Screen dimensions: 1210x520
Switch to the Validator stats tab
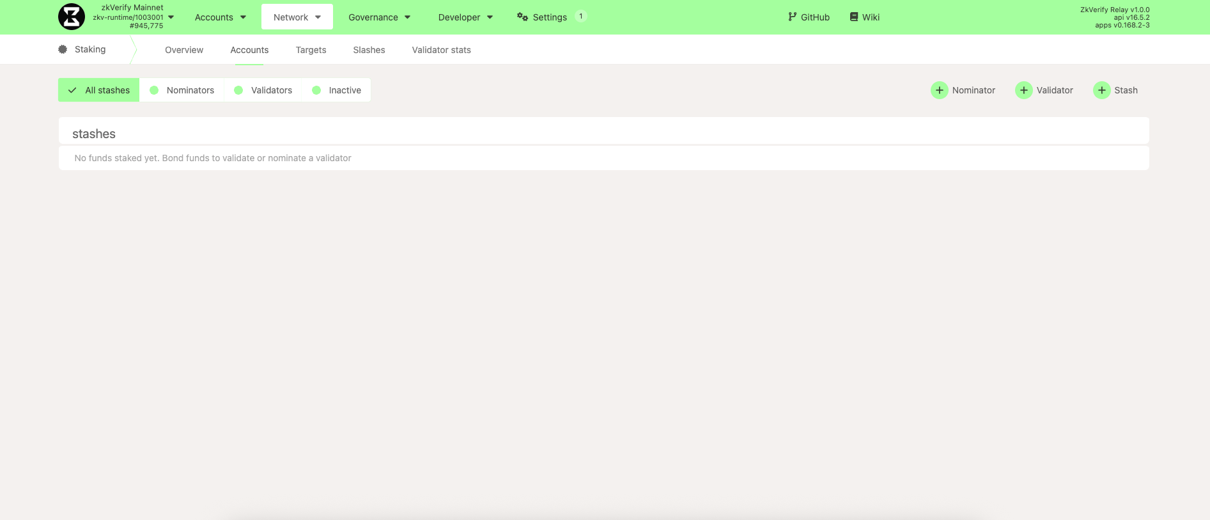(441, 50)
